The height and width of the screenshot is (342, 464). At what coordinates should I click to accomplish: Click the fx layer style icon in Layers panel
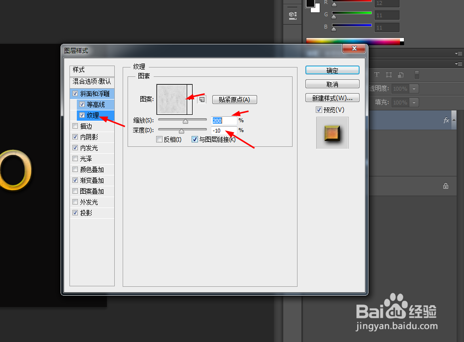click(x=446, y=120)
